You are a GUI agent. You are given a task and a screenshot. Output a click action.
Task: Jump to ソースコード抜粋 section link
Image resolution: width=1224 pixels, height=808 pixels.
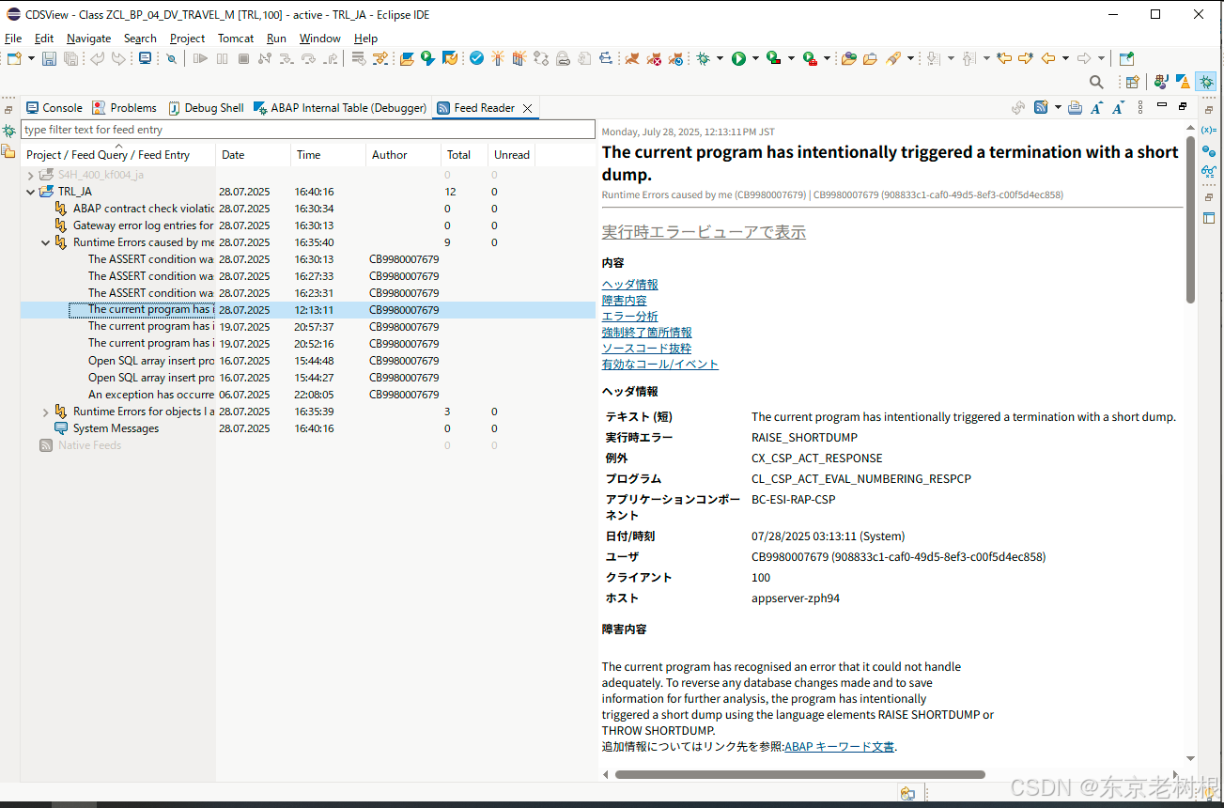(646, 349)
